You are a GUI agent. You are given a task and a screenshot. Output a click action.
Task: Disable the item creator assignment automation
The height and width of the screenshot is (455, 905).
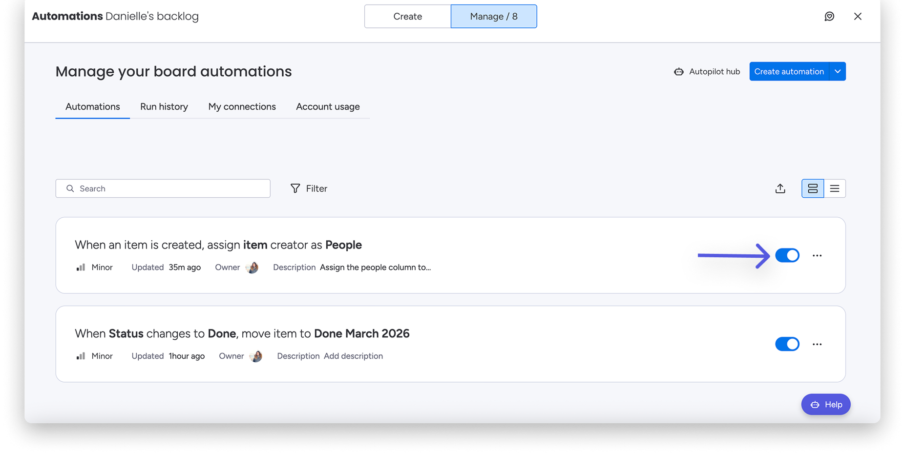click(787, 255)
